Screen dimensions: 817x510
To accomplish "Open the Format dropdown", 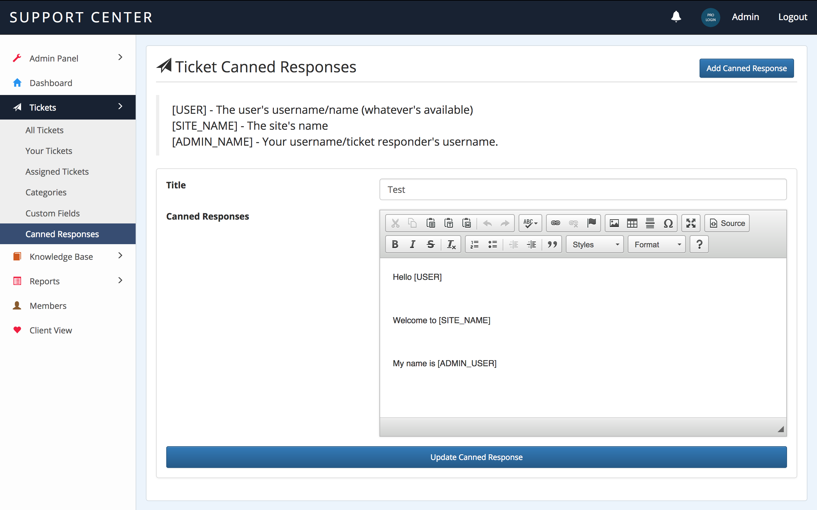I will coord(656,244).
